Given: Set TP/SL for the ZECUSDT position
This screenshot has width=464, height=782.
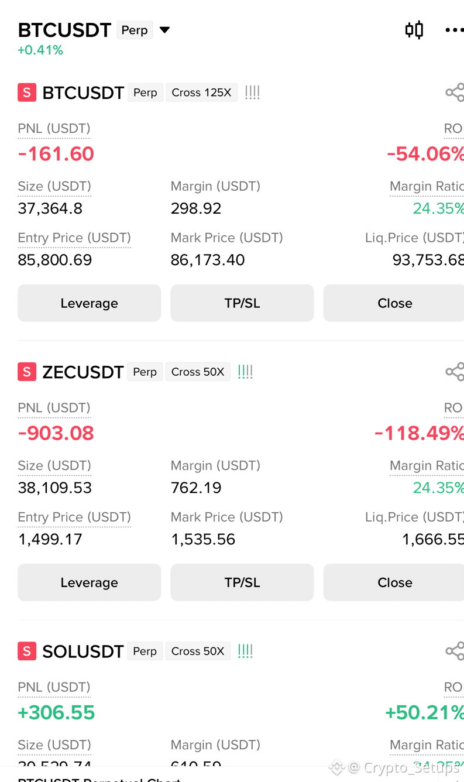Looking at the screenshot, I should (242, 582).
